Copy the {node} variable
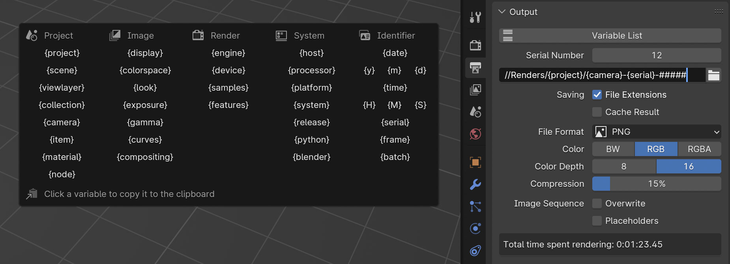This screenshot has width=730, height=264. 62,174
